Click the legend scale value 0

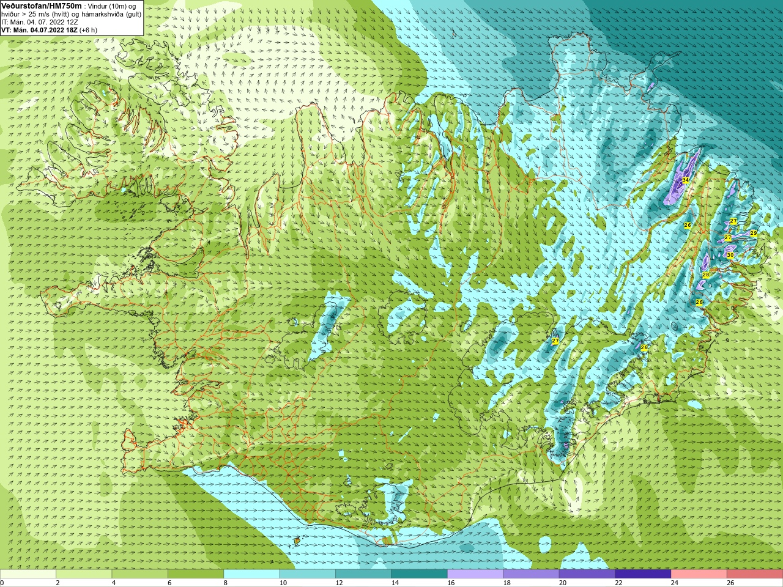click(2, 583)
